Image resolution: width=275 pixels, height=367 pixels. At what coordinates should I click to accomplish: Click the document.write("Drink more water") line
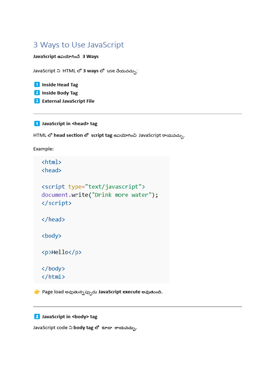(x=100, y=195)
